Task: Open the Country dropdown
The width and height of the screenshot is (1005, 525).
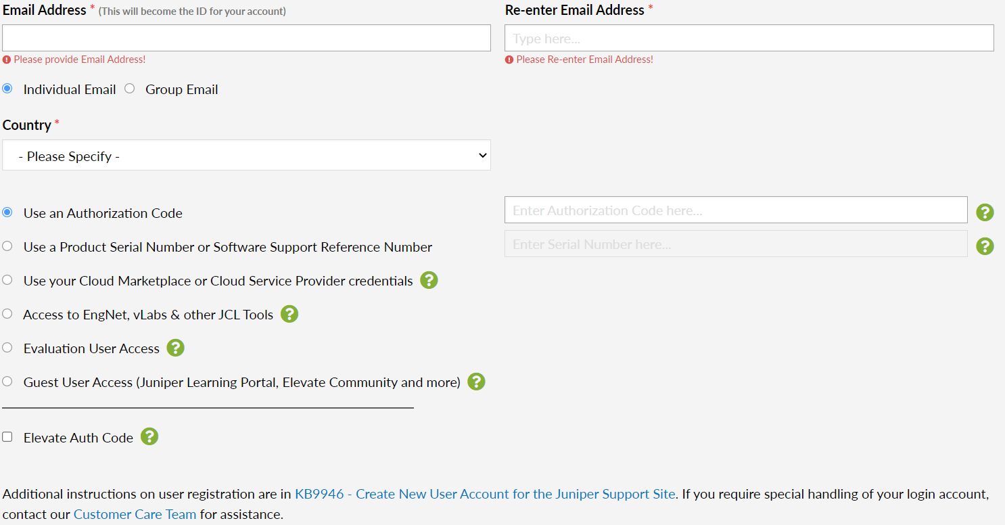Action: (x=246, y=155)
